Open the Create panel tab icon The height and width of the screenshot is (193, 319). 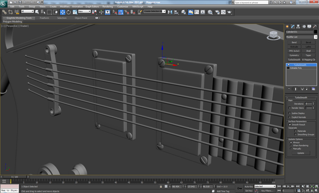287,26
